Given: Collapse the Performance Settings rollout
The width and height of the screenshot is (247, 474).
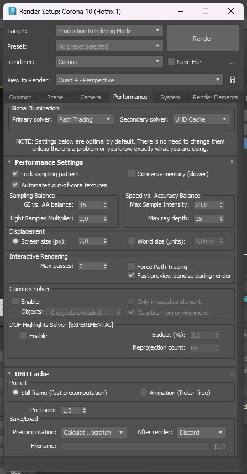Looking at the screenshot, I should 10,162.
